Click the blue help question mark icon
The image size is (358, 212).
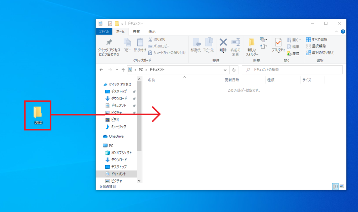343,31
